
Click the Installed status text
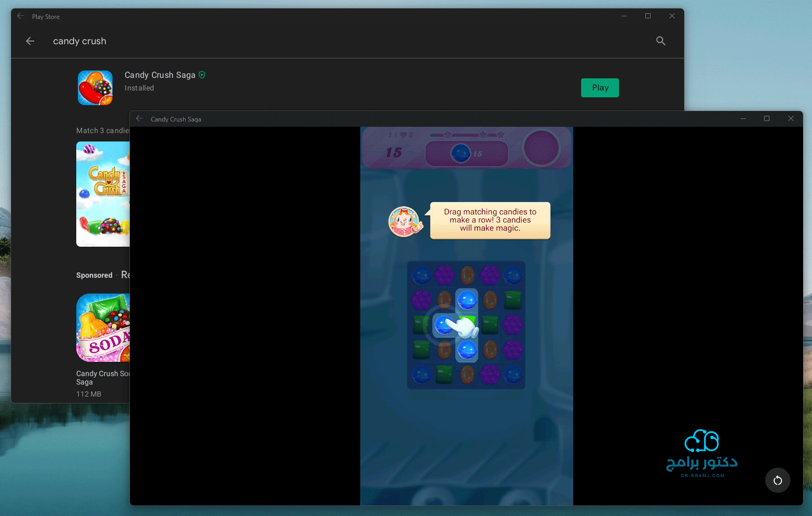(x=139, y=88)
